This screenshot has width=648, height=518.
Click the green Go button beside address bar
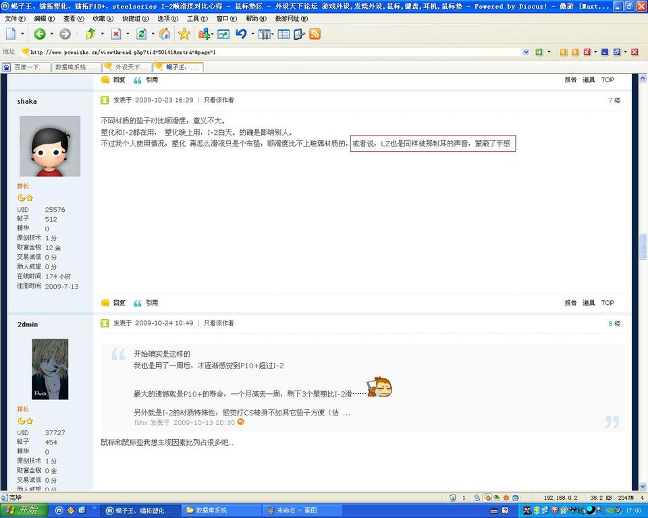pos(539,52)
